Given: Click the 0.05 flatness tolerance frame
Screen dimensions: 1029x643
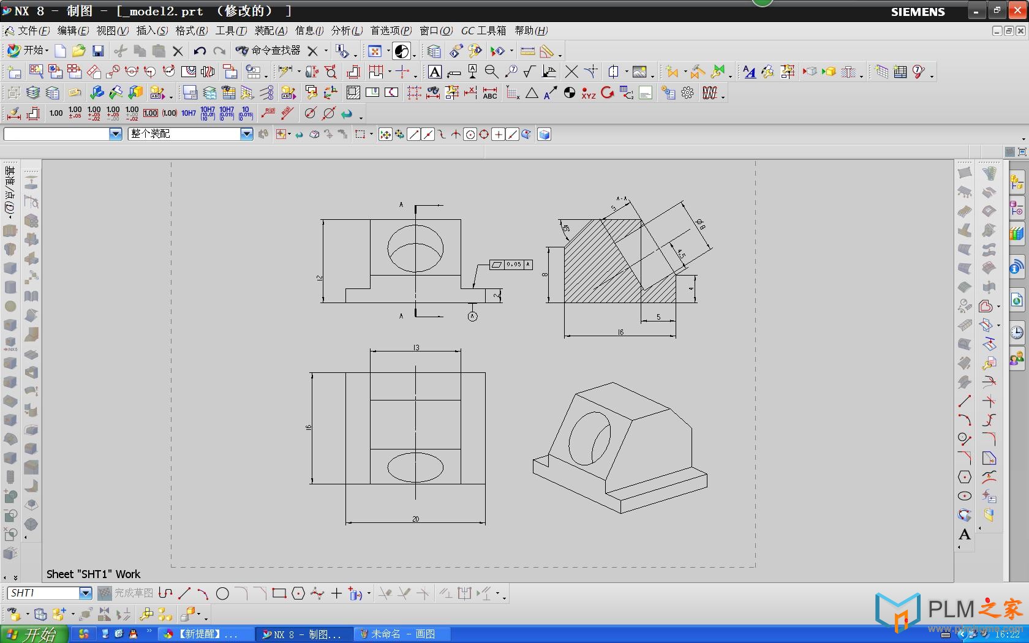Looking at the screenshot, I should pyautogui.click(x=511, y=265).
